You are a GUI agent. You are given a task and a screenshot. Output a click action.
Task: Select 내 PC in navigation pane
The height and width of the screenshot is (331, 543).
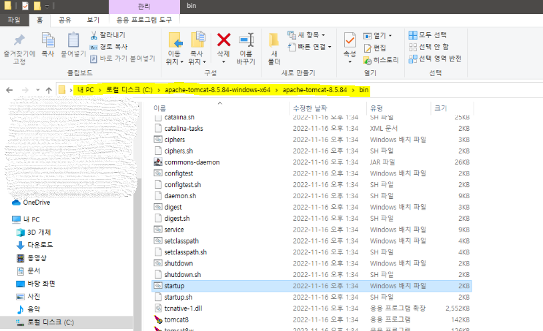26,220
